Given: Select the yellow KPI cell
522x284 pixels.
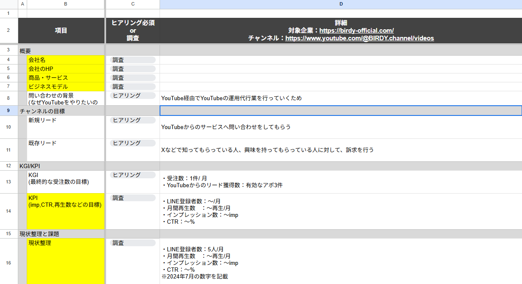Looking at the screenshot, I should pos(65,211).
